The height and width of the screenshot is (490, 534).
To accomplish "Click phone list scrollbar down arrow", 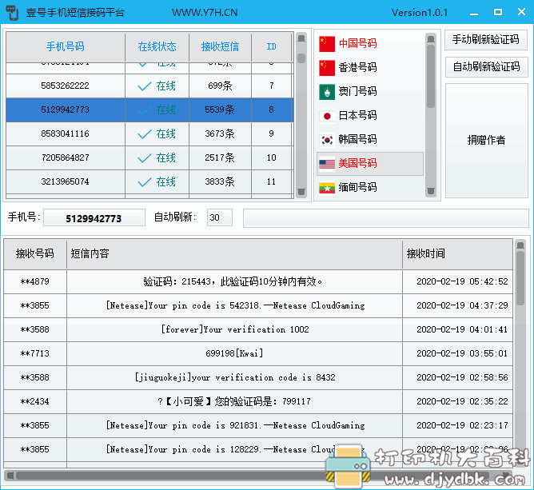I will pyautogui.click(x=301, y=193).
